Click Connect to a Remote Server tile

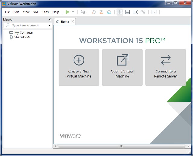point(166,67)
